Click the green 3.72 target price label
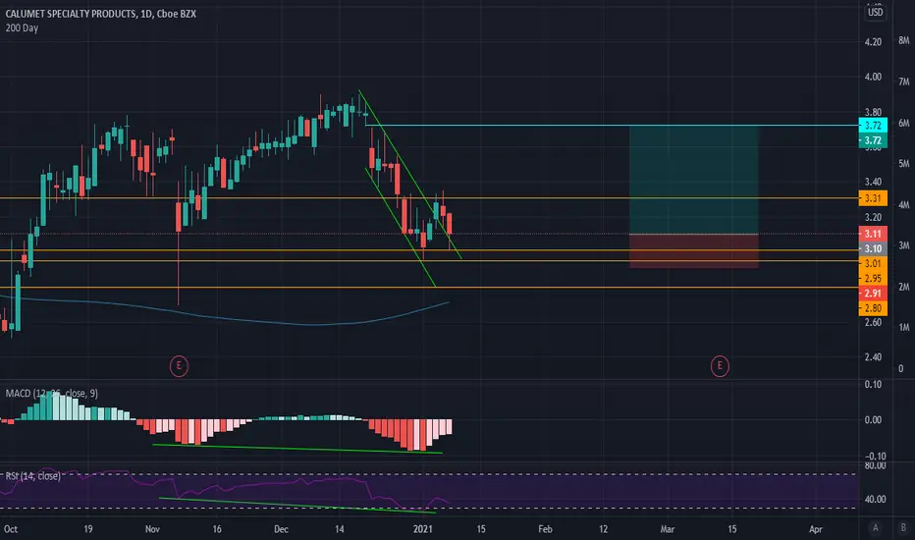This screenshot has width=915, height=540. (x=873, y=140)
